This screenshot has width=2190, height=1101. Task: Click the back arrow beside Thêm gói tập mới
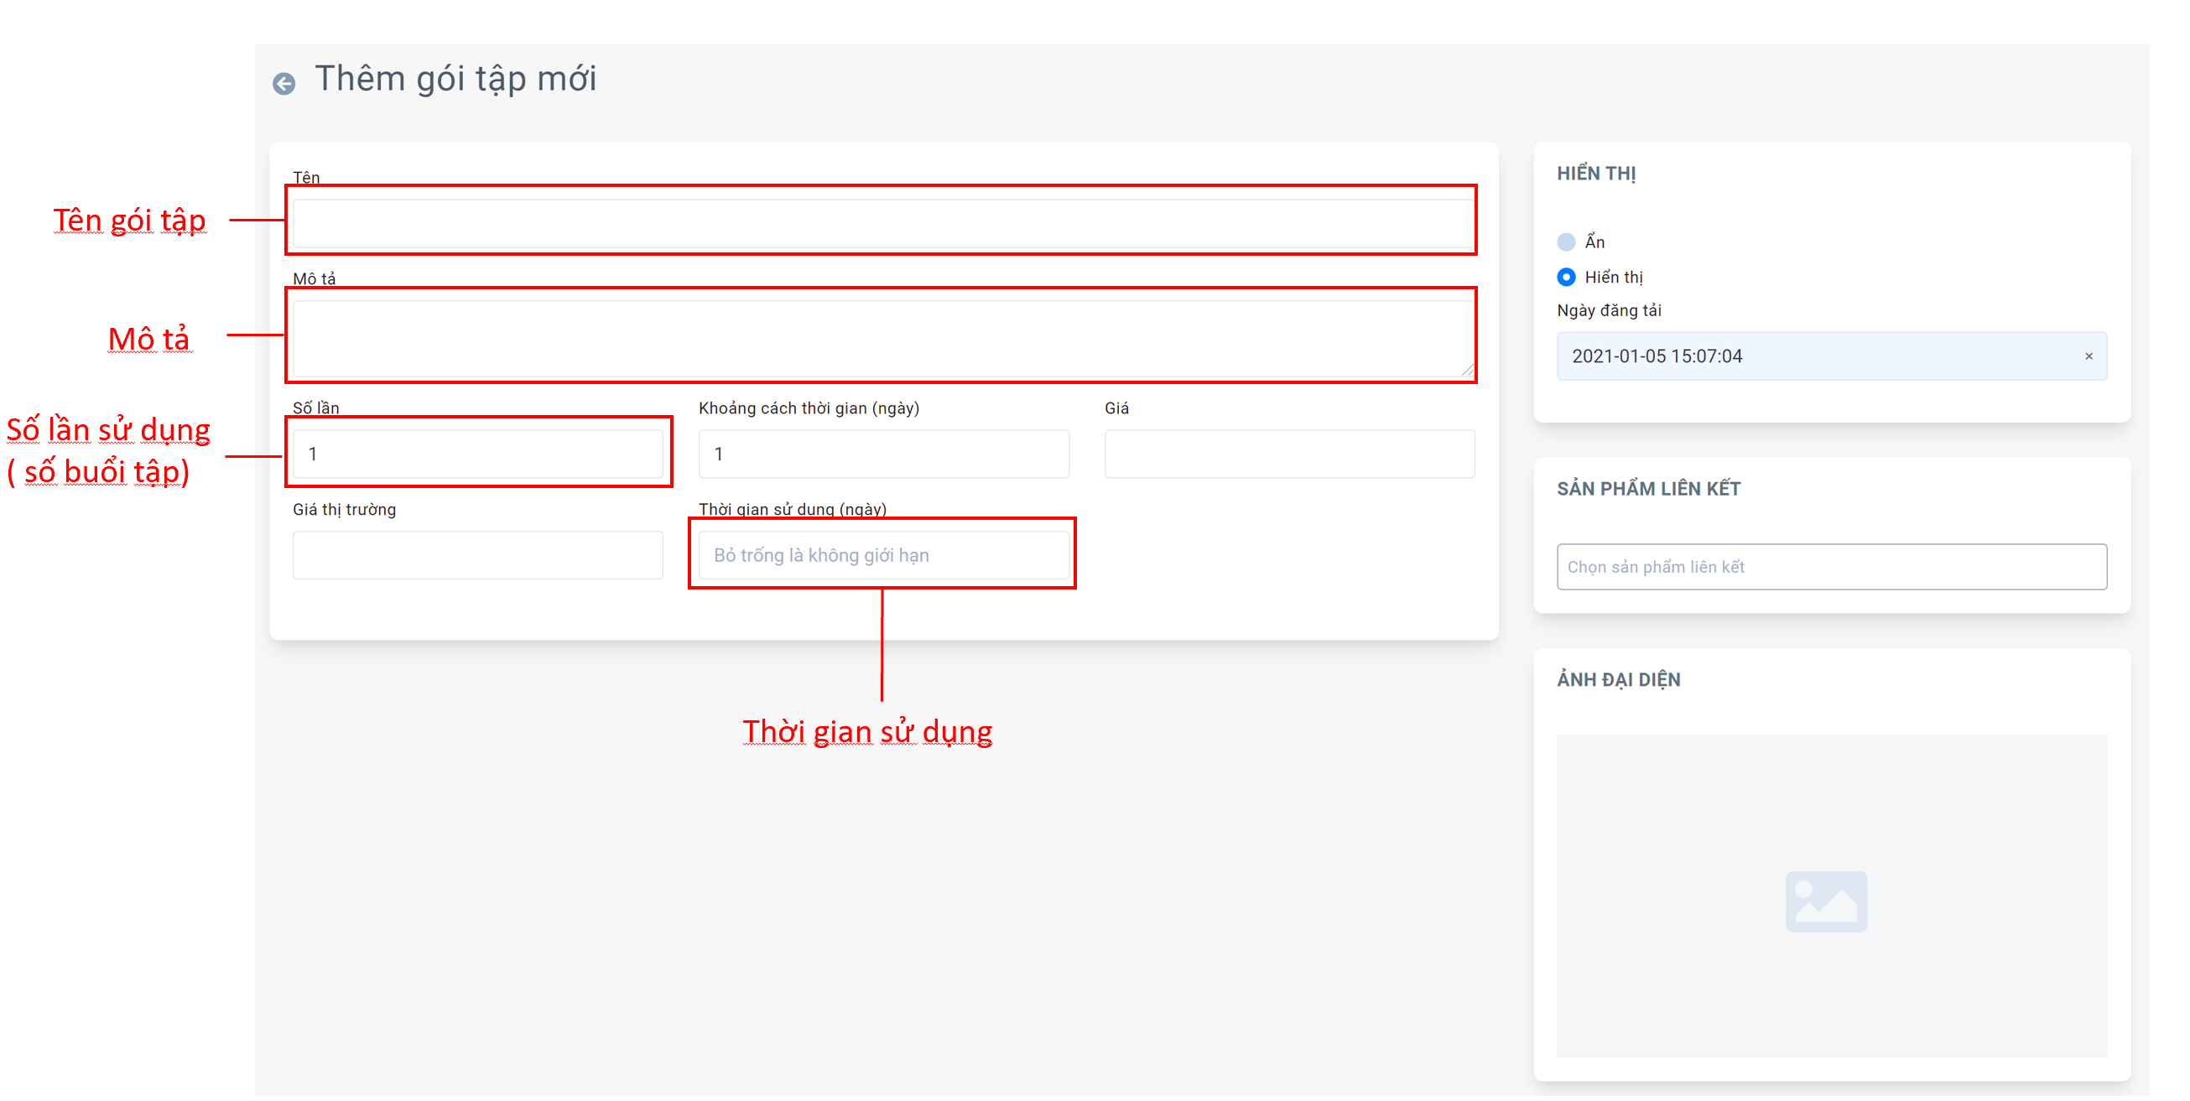click(x=284, y=83)
